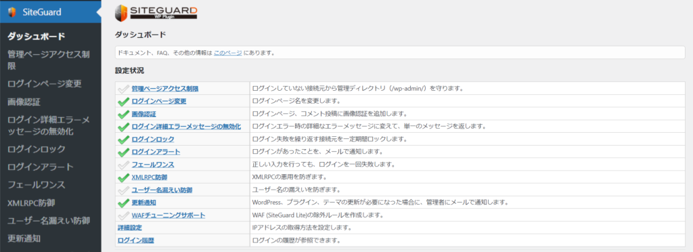693x252 pixels.
Task: Open ログインアラート sidebar menu item
Action: coord(40,167)
